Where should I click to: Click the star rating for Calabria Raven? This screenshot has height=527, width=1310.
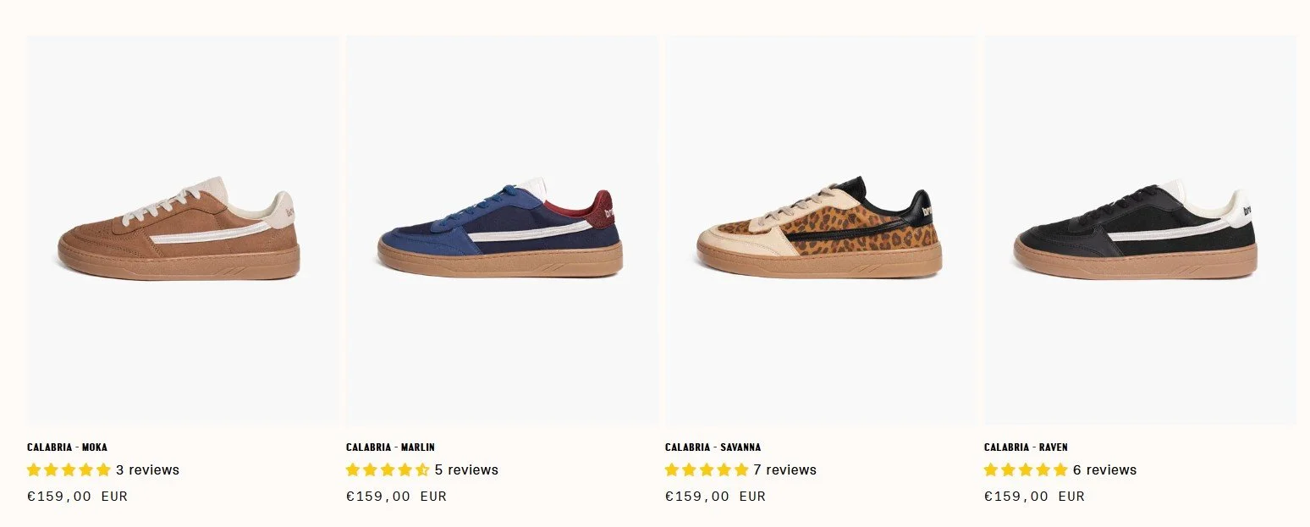tap(1026, 469)
